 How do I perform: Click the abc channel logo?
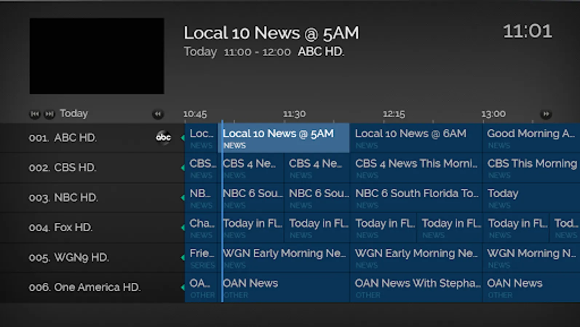(163, 137)
